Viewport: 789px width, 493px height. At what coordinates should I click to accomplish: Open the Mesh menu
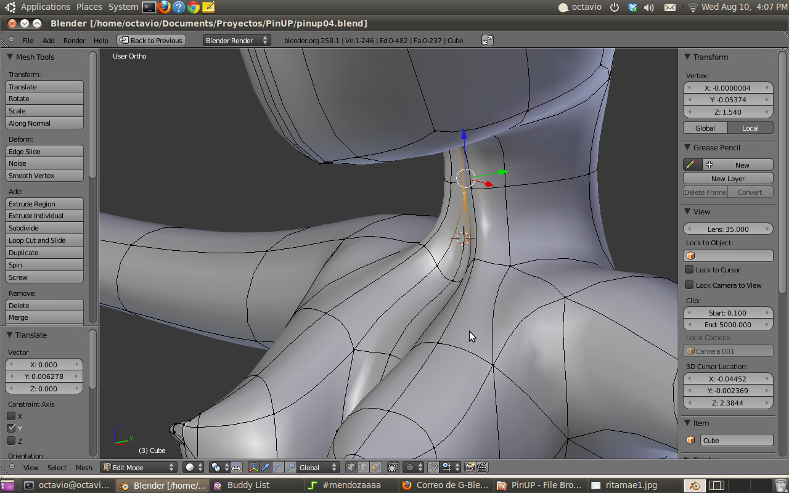click(x=84, y=468)
